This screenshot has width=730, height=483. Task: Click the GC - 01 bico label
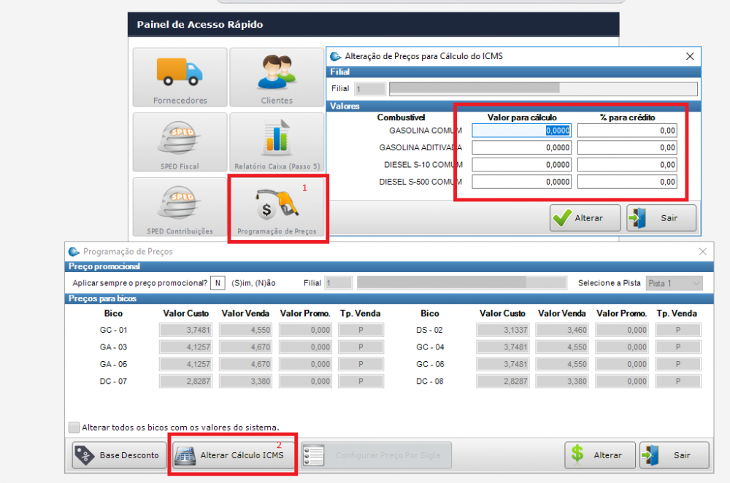pyautogui.click(x=113, y=330)
